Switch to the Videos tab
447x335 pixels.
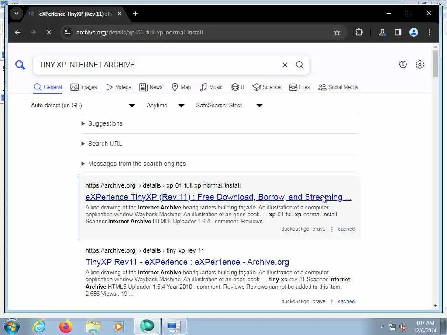point(118,87)
